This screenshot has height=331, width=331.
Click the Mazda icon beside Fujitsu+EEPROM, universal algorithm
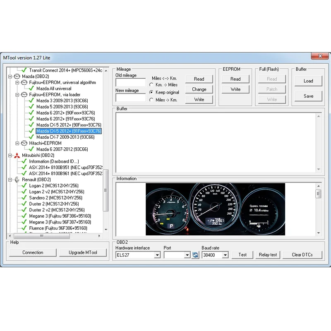point(24,82)
